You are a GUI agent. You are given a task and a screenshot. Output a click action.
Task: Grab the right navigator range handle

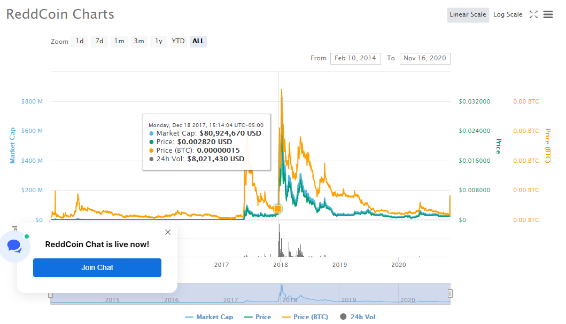coord(450,294)
